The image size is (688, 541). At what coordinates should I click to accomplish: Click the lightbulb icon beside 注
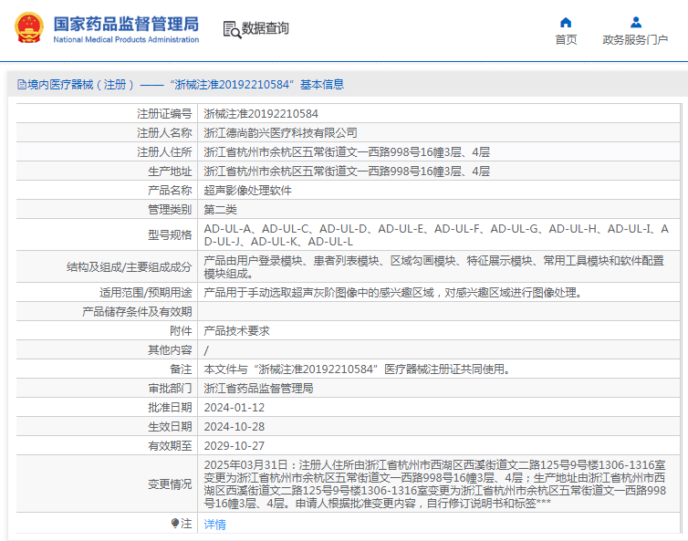coord(175,523)
